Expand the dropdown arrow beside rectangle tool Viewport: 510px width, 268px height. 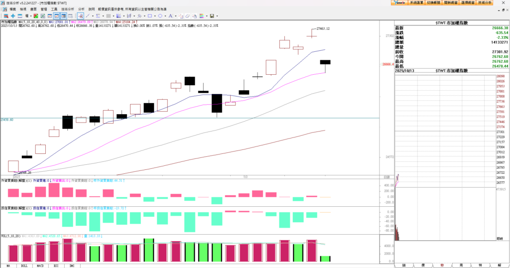tap(155, 16)
